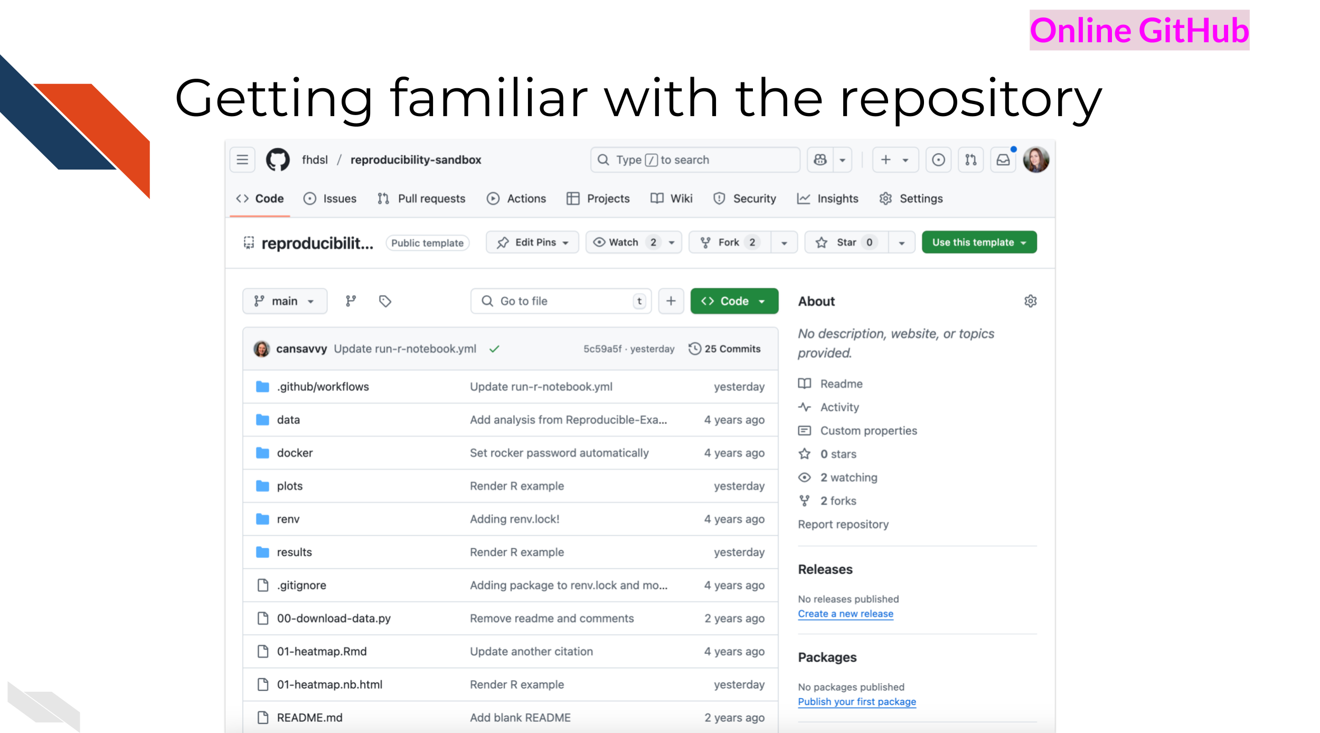Viewport: 1320px width, 733px height.
Task: Fork the repository
Action: tap(730, 242)
